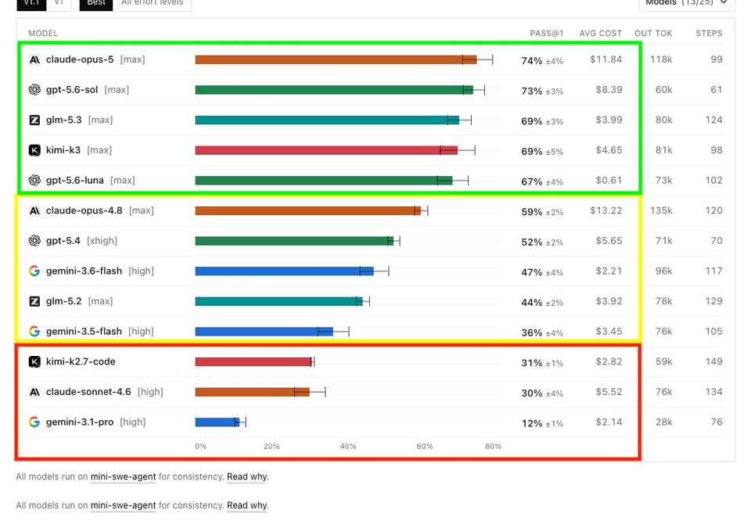The image size is (751, 521).
Task: Click the Z logo beside glm-5.3
Action: [34, 120]
